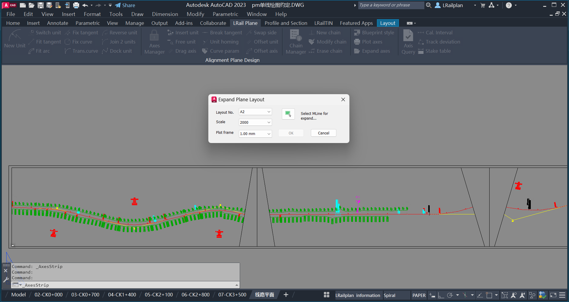The width and height of the screenshot is (569, 302).
Task: Open status bar Customization menu icon
Action: point(562,295)
